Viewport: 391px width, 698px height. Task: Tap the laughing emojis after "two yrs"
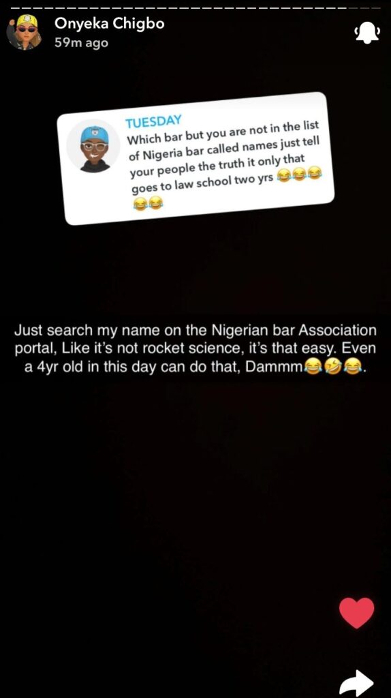tap(299, 174)
